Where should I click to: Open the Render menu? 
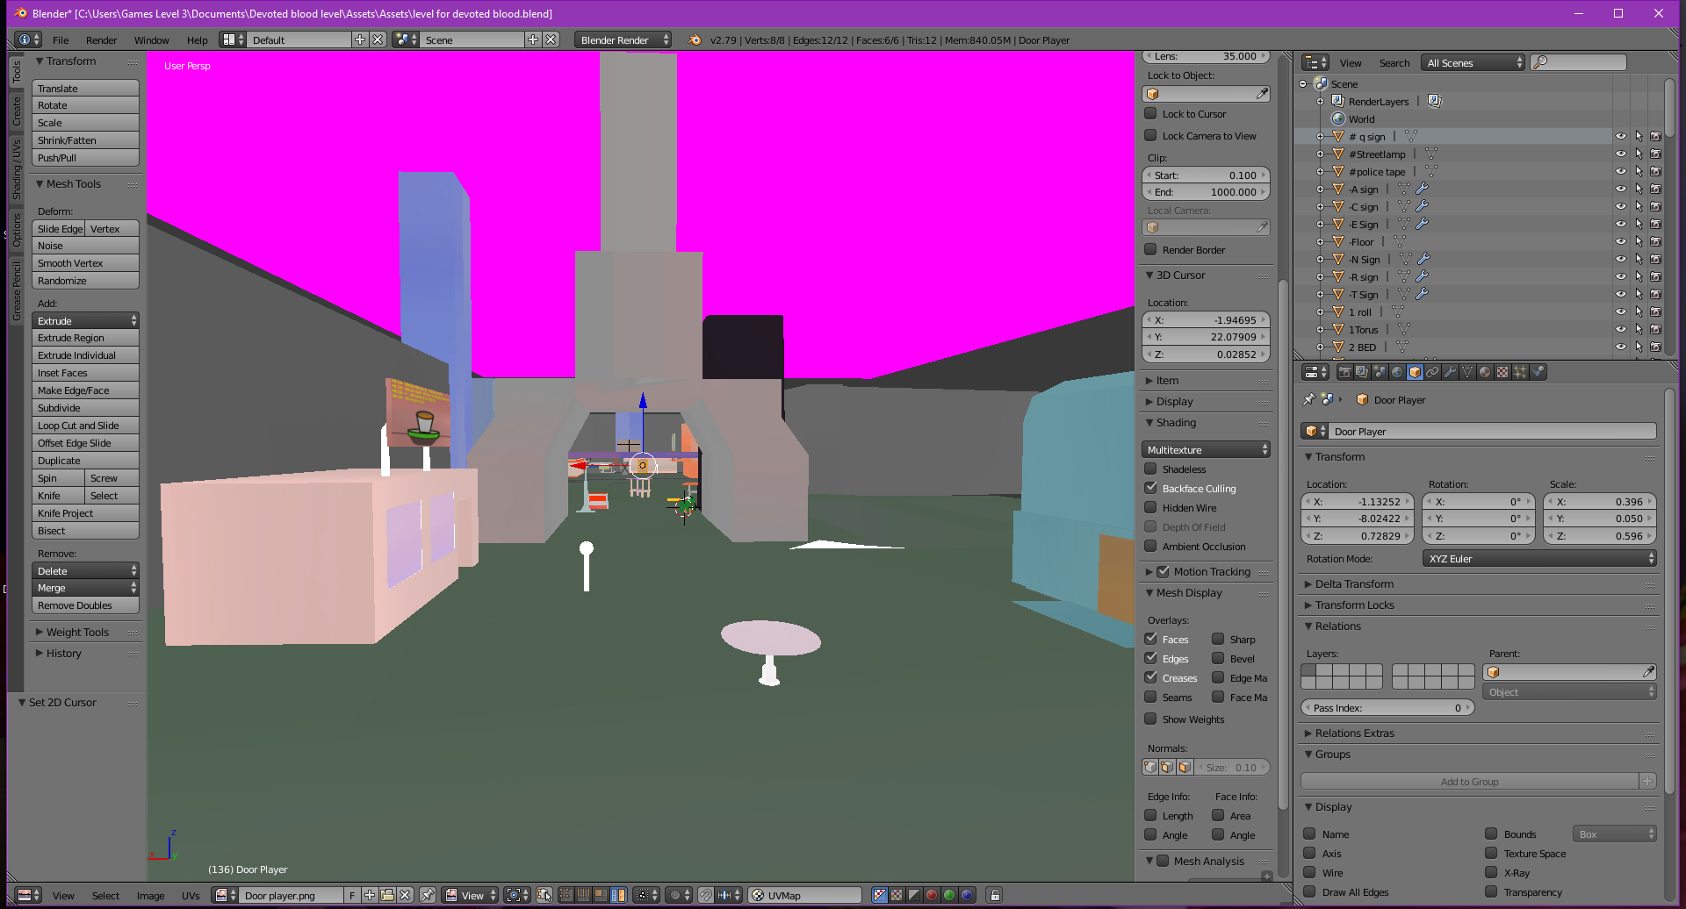pyautogui.click(x=101, y=40)
